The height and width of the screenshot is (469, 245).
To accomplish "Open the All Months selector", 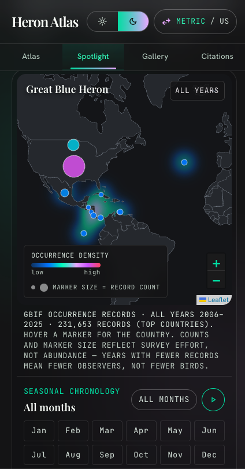I will 164,400.
